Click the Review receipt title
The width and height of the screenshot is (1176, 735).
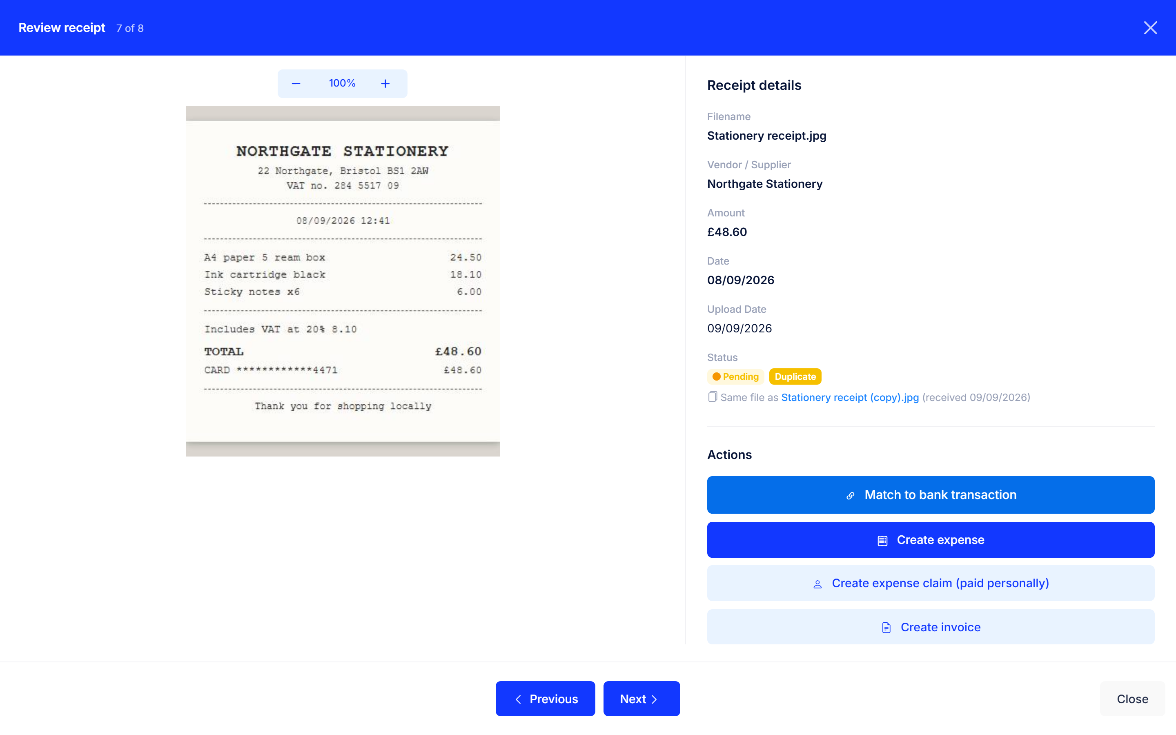[62, 28]
